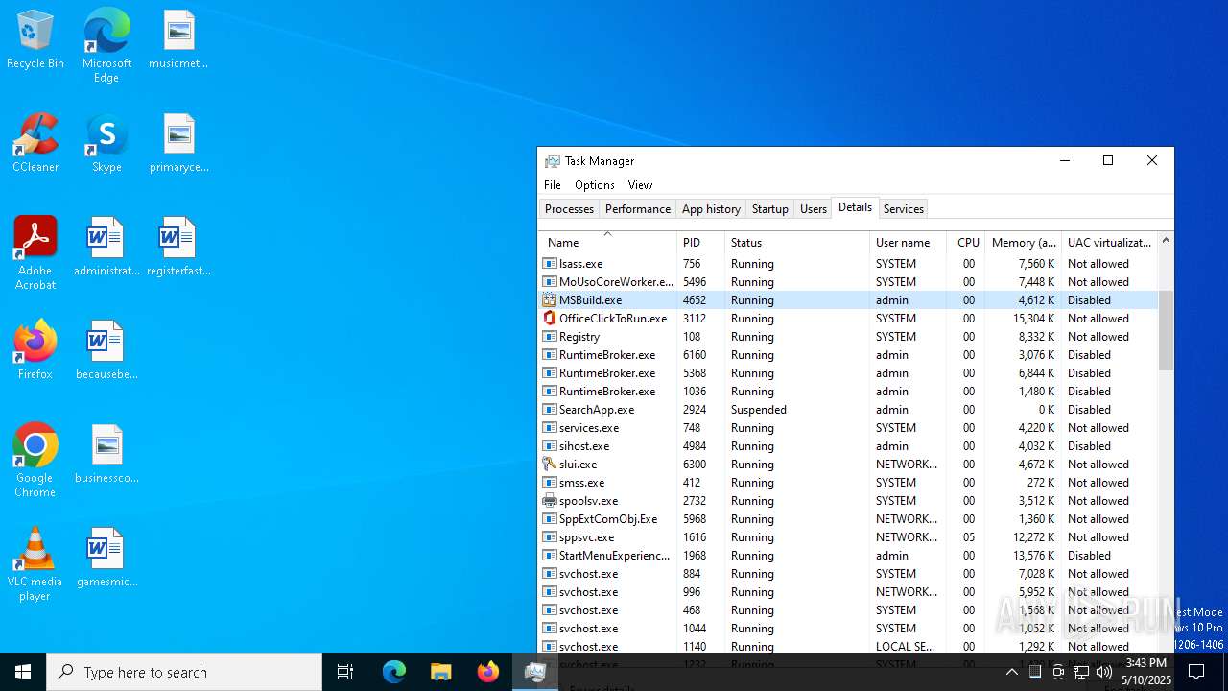Click the Task Manager taskbar button
The width and height of the screenshot is (1228, 691).
tap(535, 672)
